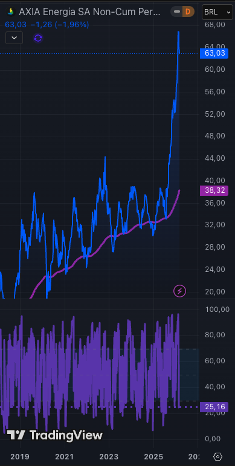Image resolution: width=235 pixels, height=466 pixels.
Task: Open the AXIA Energia SA symbol title
Action: pos(90,12)
